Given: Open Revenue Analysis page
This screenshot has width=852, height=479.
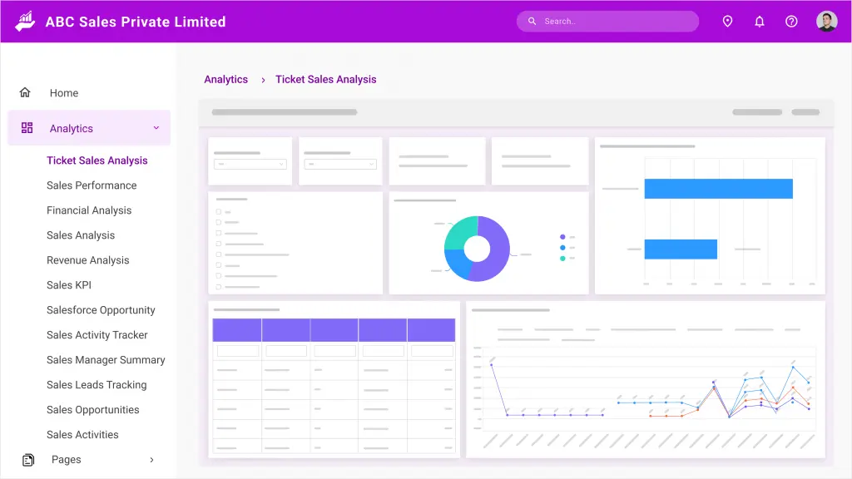Looking at the screenshot, I should pyautogui.click(x=88, y=260).
